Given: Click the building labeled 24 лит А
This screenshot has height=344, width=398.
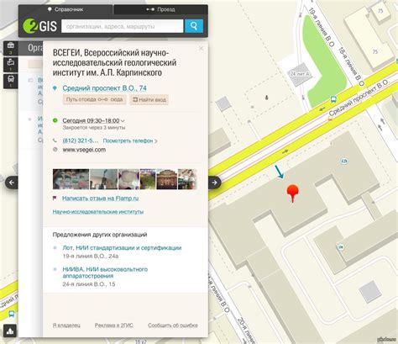Looking at the screenshot, I should [299, 74].
